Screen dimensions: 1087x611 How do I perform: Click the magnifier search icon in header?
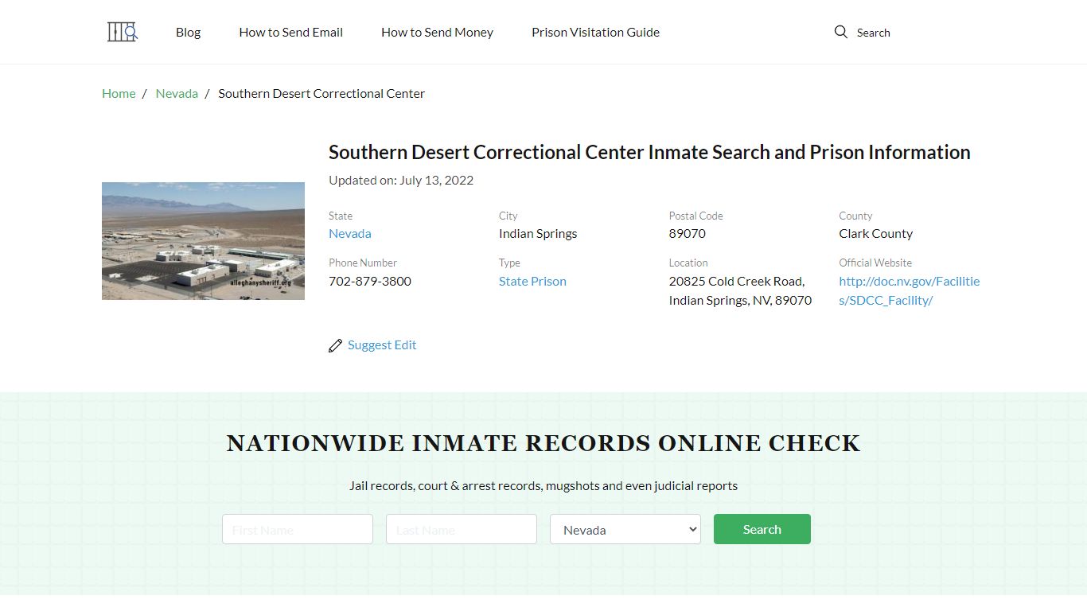coord(840,32)
